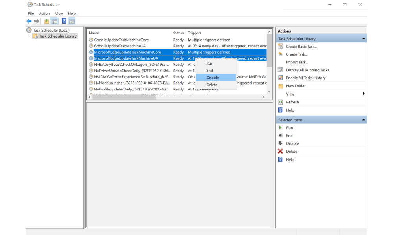Viewport: 393px width, 235px height.
Task: Expand the Task Scheduler Library tree node
Action: pyautogui.click(x=29, y=36)
